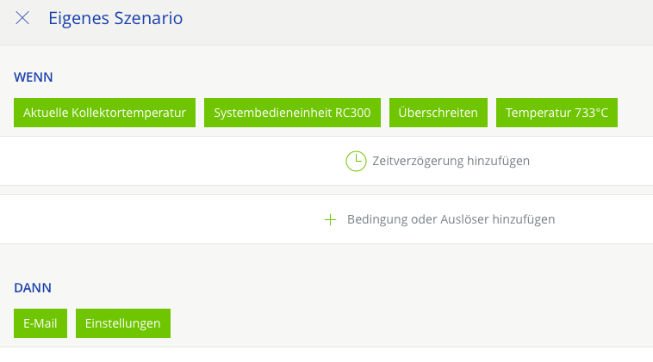Edit the Temperatur 733°C threshold value

[x=557, y=113]
